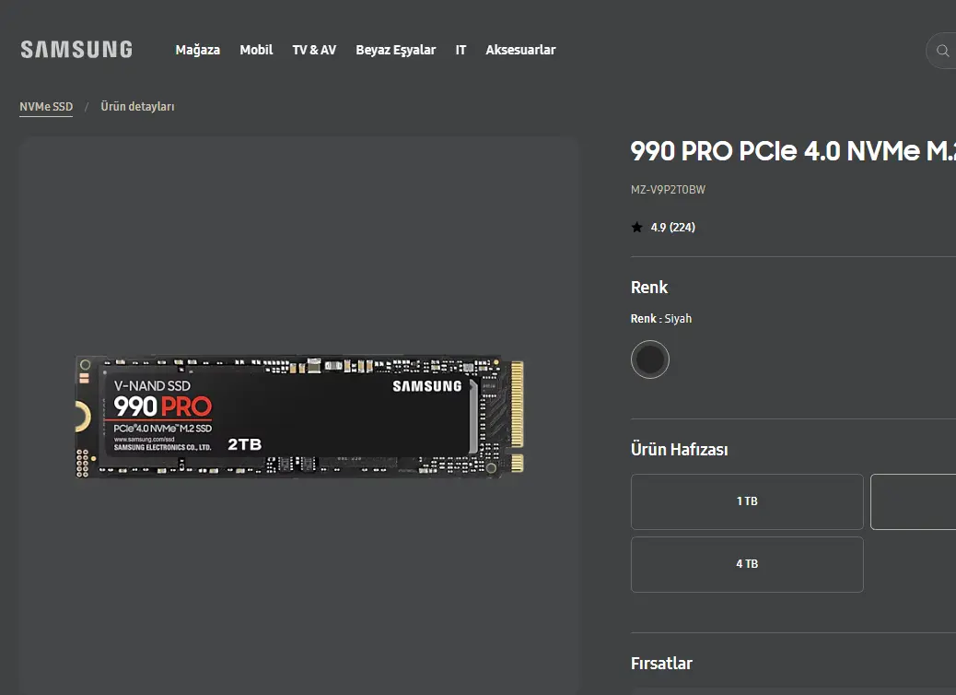Screen dimensions: 956x695
Task: Open the Aksesuarlar menu
Action: (520, 50)
